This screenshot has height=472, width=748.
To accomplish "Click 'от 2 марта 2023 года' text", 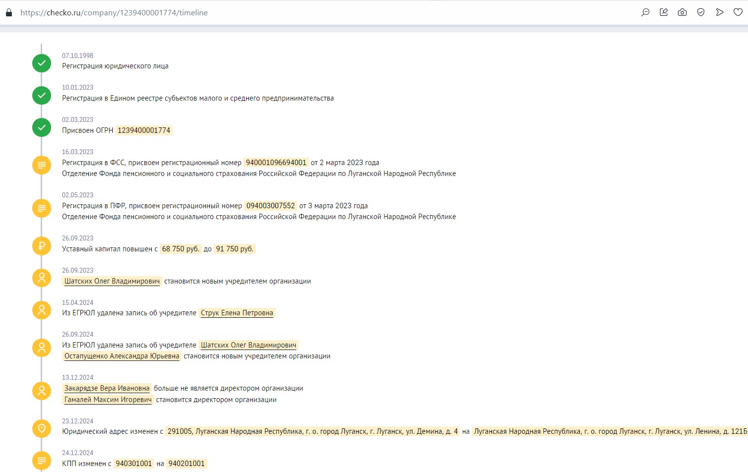I will click(345, 163).
